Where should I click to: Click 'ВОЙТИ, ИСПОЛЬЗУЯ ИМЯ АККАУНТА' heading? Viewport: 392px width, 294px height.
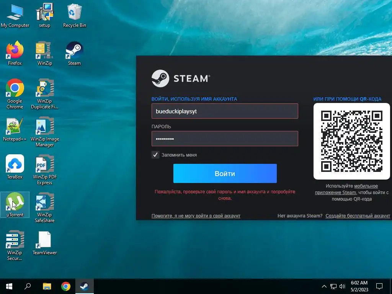[194, 99]
